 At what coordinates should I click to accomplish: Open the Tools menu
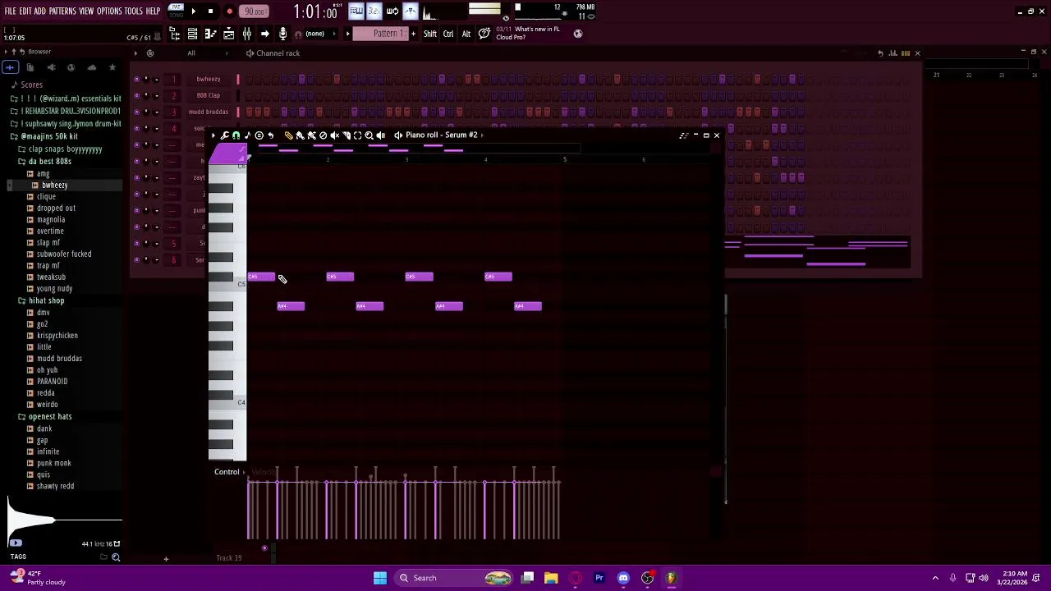134,11
